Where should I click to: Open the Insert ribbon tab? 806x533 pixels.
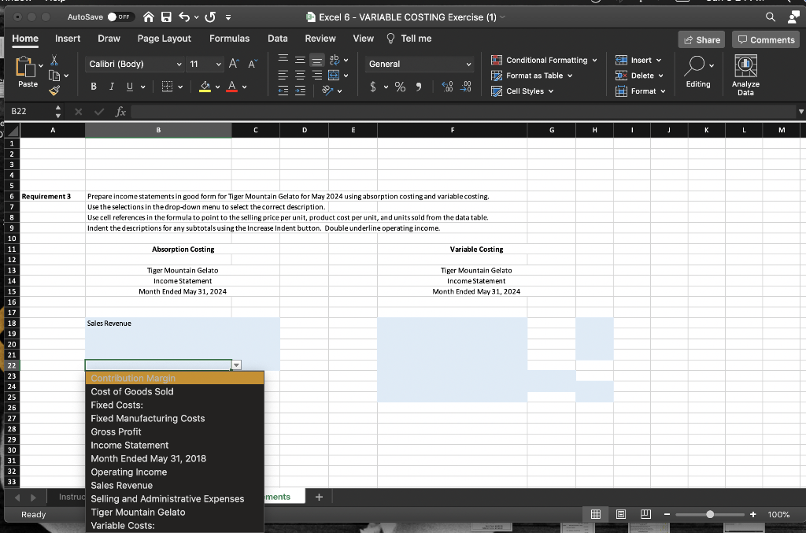point(68,39)
